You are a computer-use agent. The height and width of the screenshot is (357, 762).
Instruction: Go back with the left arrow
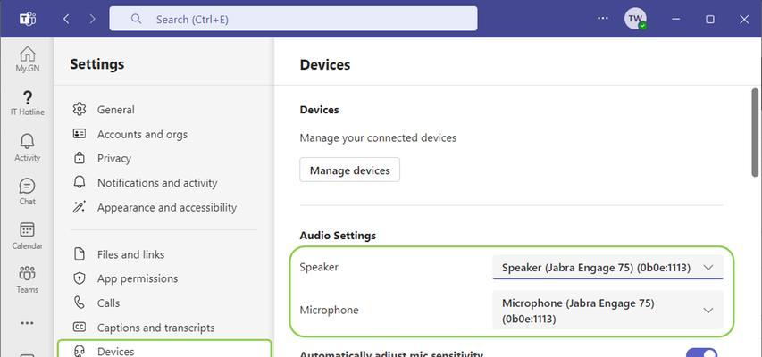(67, 19)
